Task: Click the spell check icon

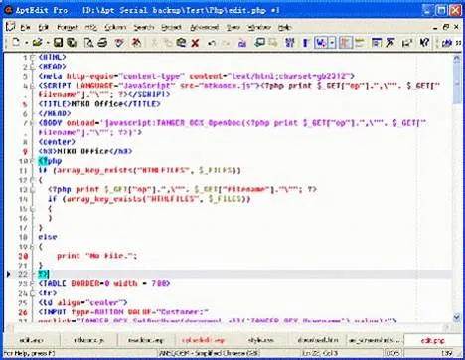Action: (x=119, y=43)
